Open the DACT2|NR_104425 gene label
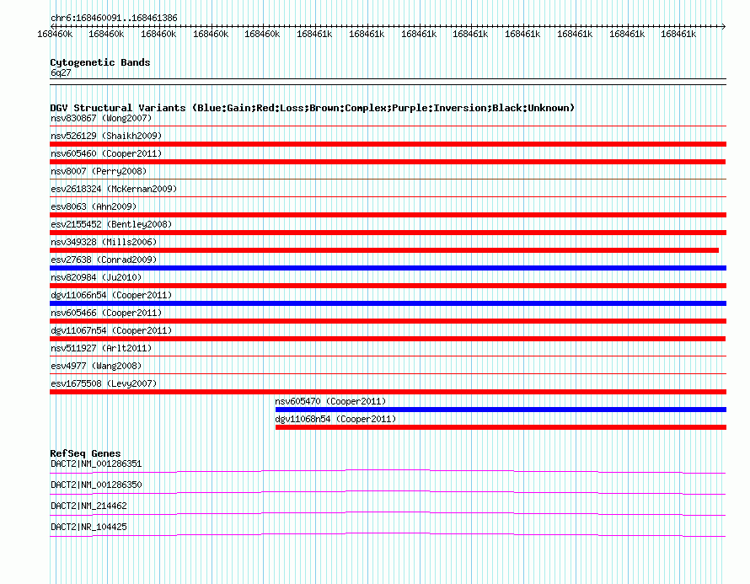 click(x=88, y=527)
